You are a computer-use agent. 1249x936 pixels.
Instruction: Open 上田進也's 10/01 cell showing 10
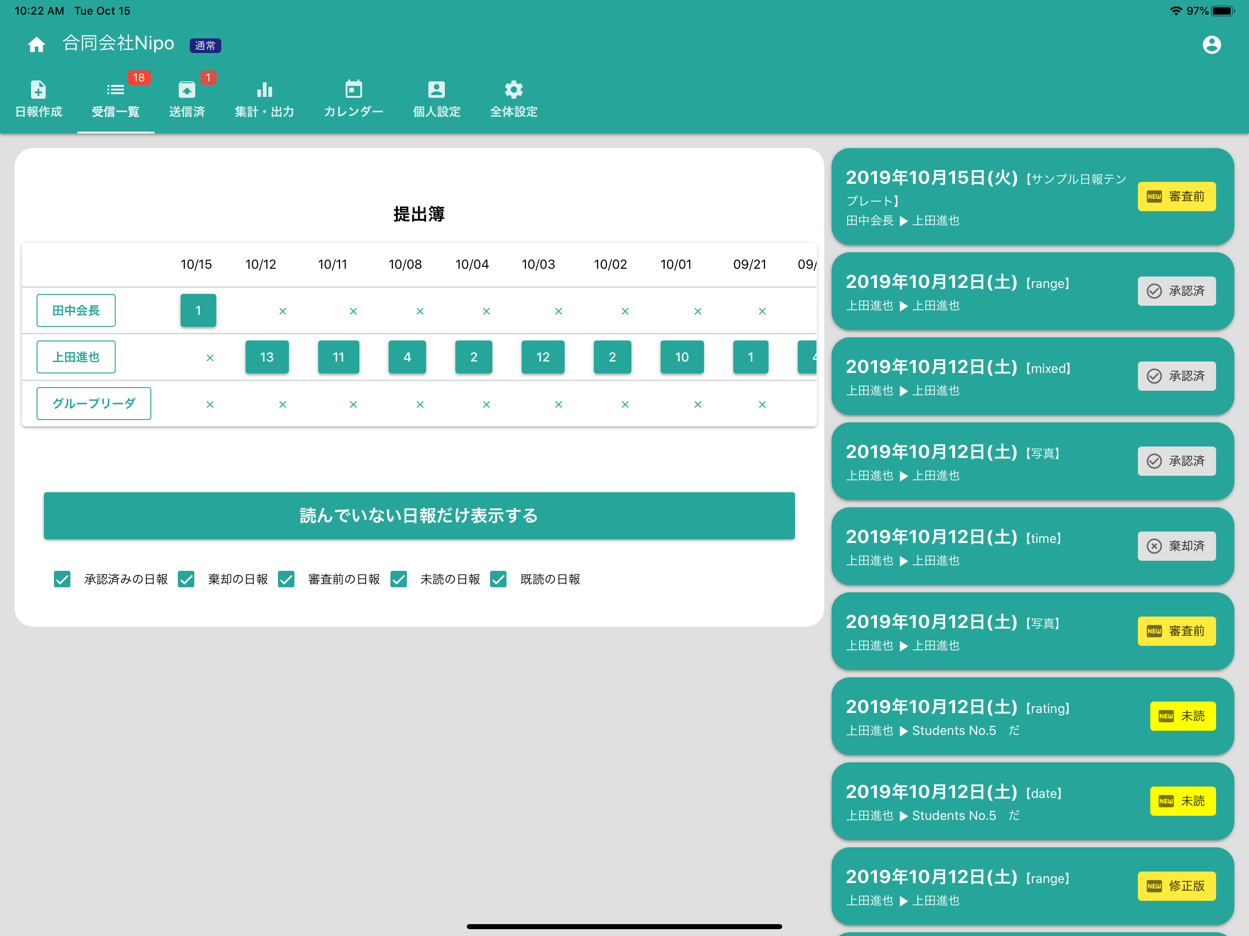click(x=682, y=357)
